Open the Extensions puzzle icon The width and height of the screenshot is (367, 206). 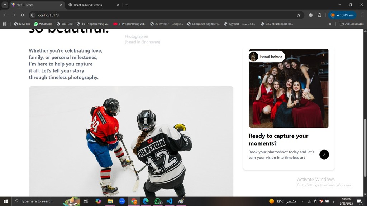(x=319, y=15)
